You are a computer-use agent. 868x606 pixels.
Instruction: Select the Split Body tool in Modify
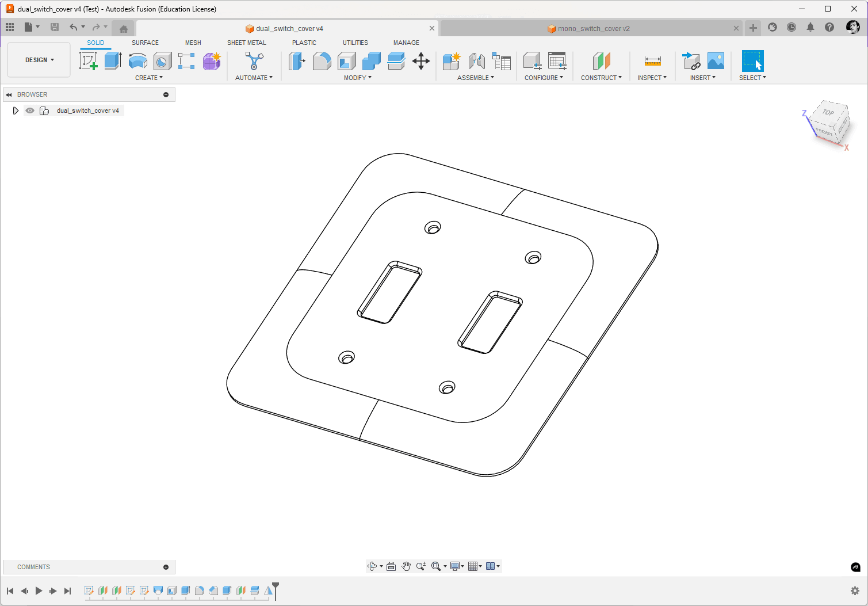click(396, 61)
